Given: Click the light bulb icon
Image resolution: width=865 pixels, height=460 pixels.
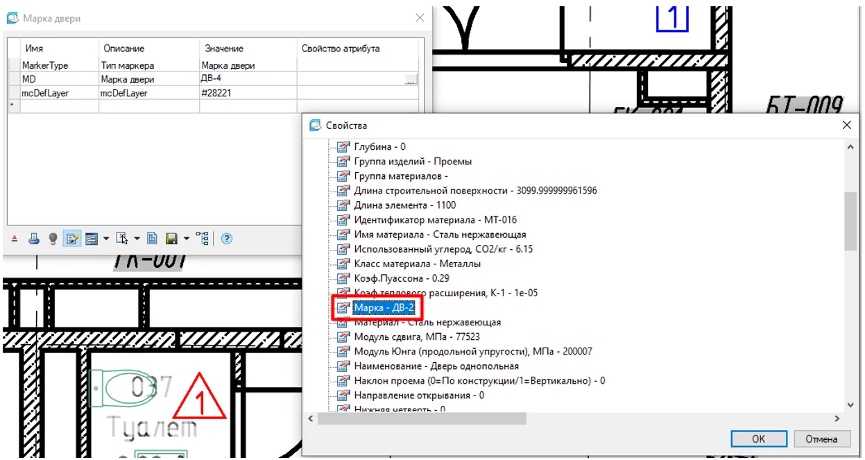Looking at the screenshot, I should coord(53,239).
